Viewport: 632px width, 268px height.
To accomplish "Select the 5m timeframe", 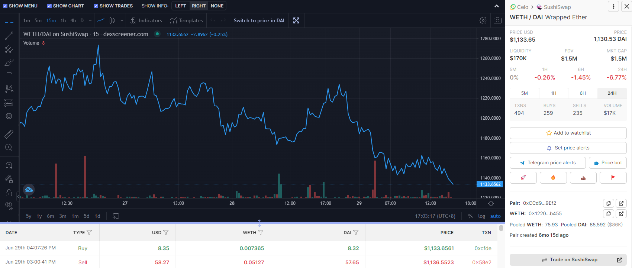I will 38,20.
